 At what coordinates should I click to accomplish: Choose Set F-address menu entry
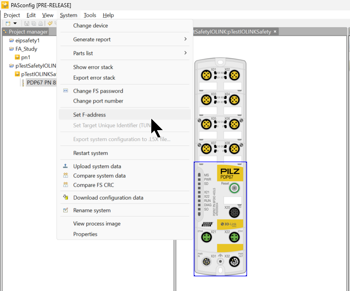pyautogui.click(x=125, y=115)
